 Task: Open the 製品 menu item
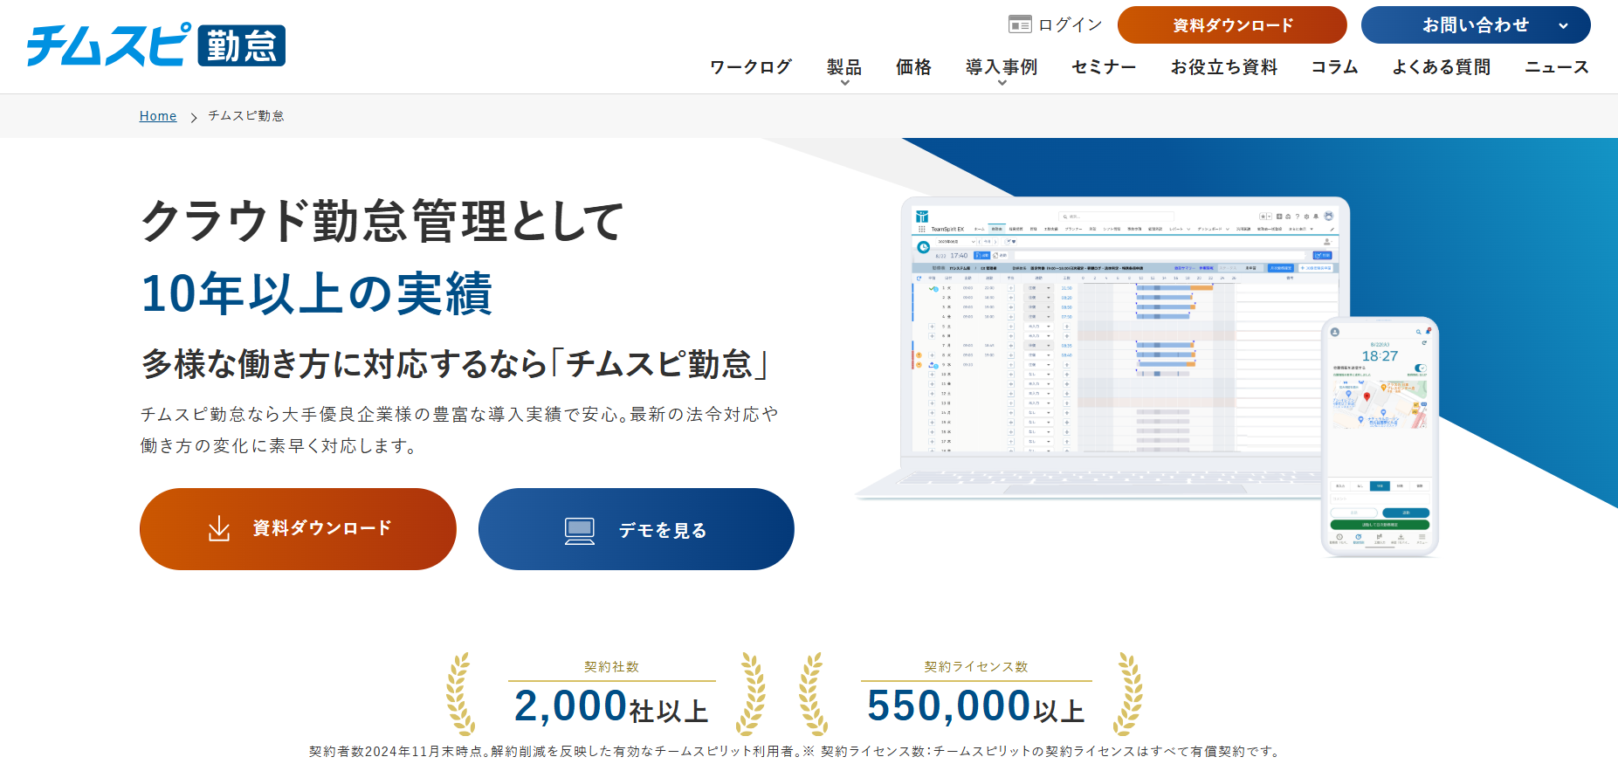844,66
